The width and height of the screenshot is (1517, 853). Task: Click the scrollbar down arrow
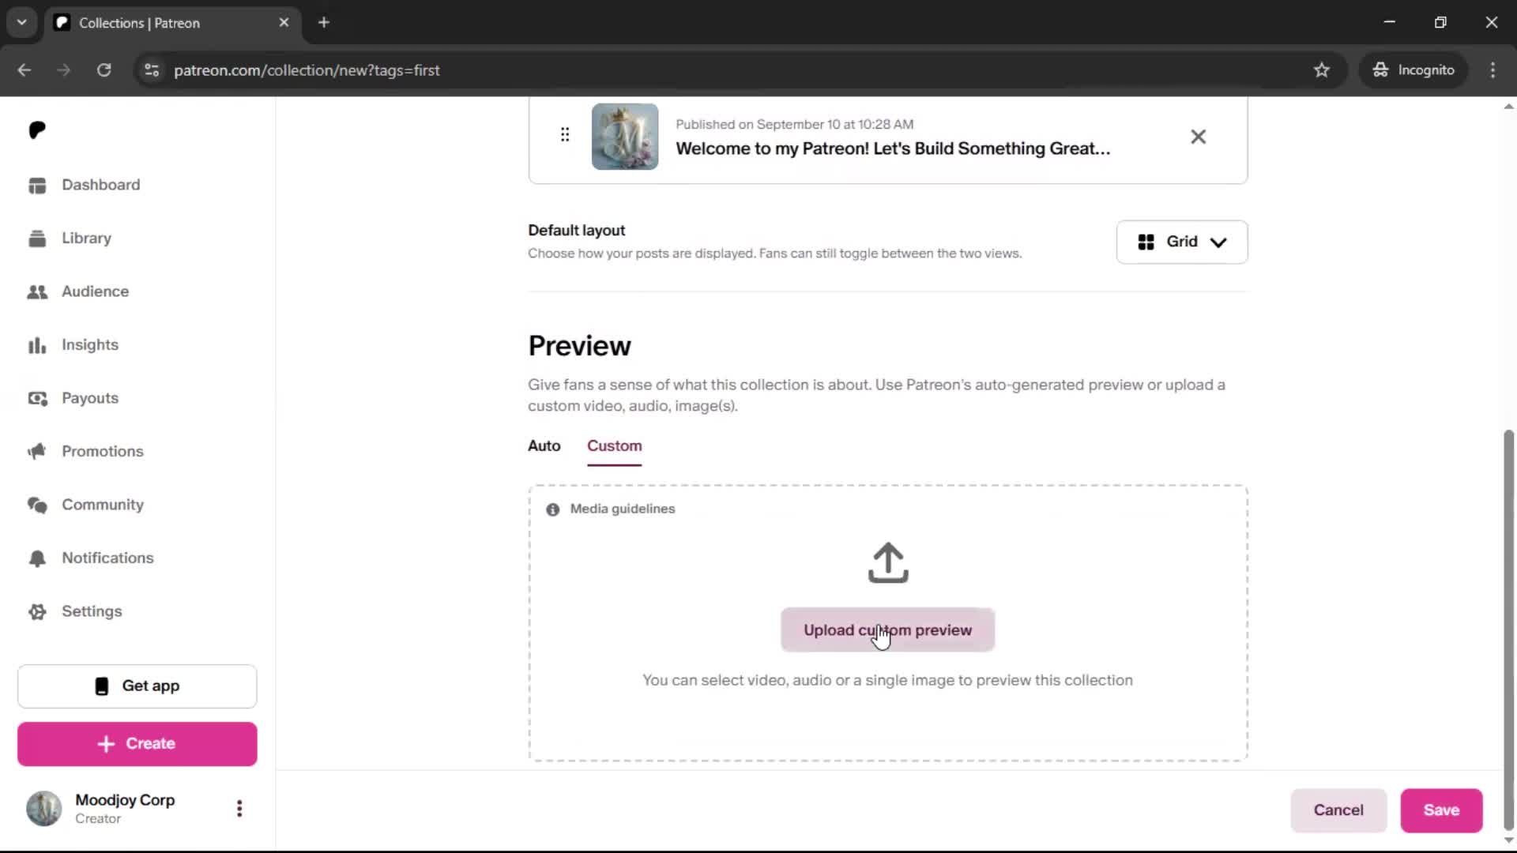click(1508, 840)
